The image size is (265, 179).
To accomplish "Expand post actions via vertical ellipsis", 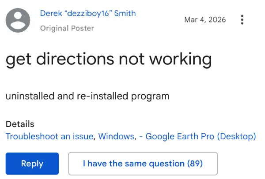I will click(x=242, y=20).
